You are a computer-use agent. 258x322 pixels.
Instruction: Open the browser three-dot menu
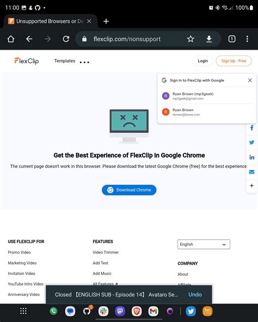pos(247,39)
